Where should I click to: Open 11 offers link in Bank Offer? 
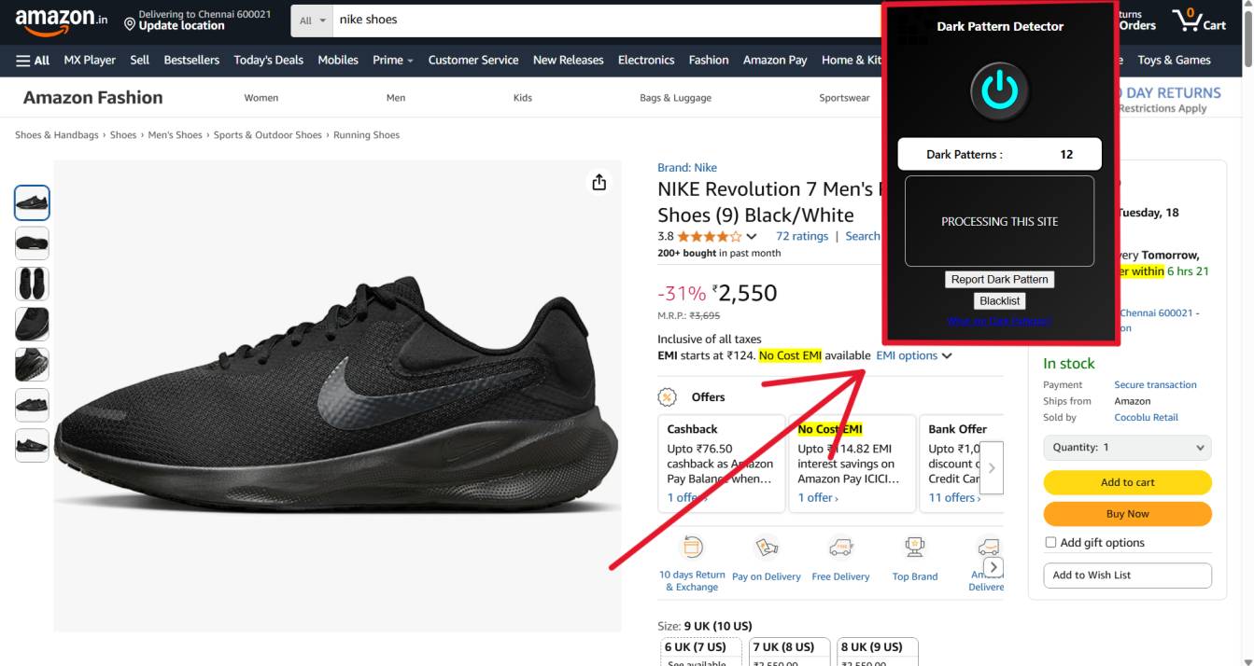pyautogui.click(x=954, y=498)
